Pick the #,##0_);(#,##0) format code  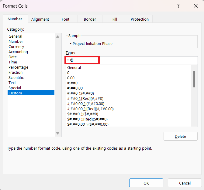[129, 93]
